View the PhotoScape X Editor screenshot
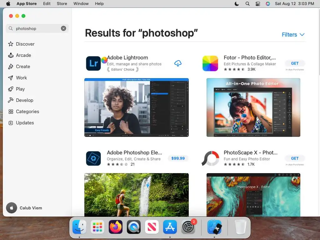The image size is (320, 240). tap(253, 195)
